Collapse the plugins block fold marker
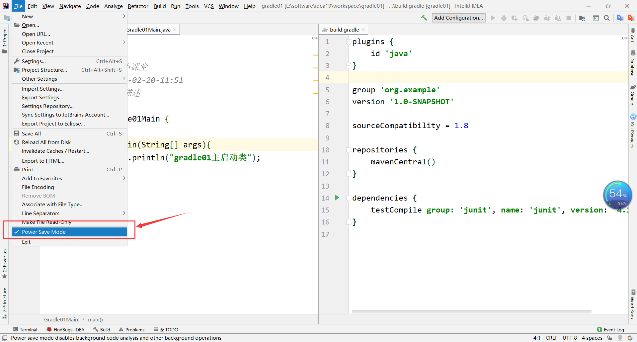The width and height of the screenshot is (637, 342). (x=349, y=42)
